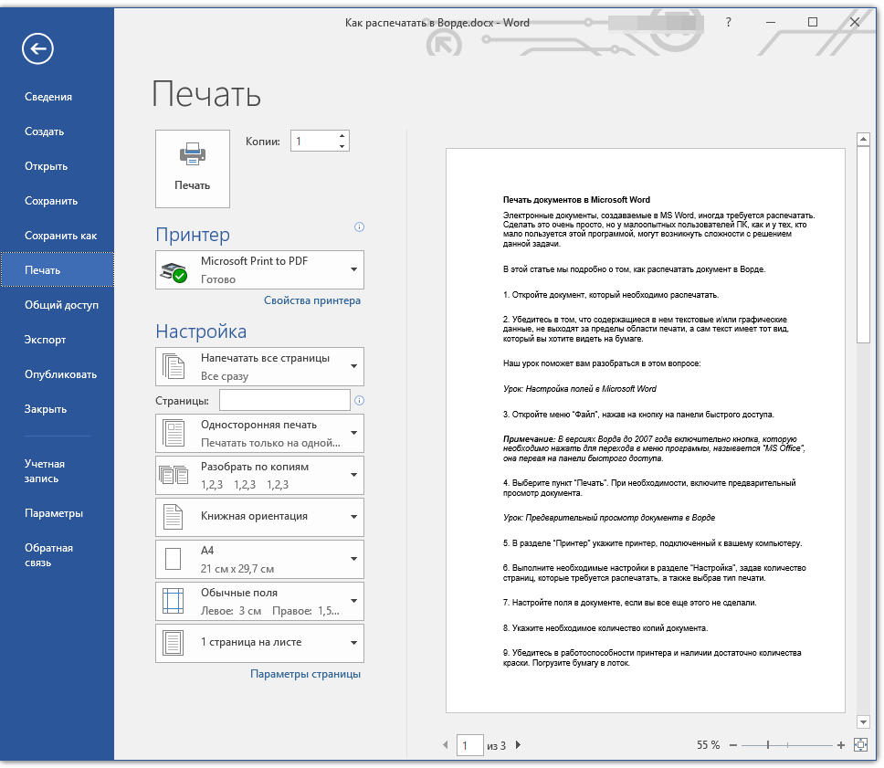884x768 pixels.
Task: Click the zoom in plus icon
Action: 840,745
